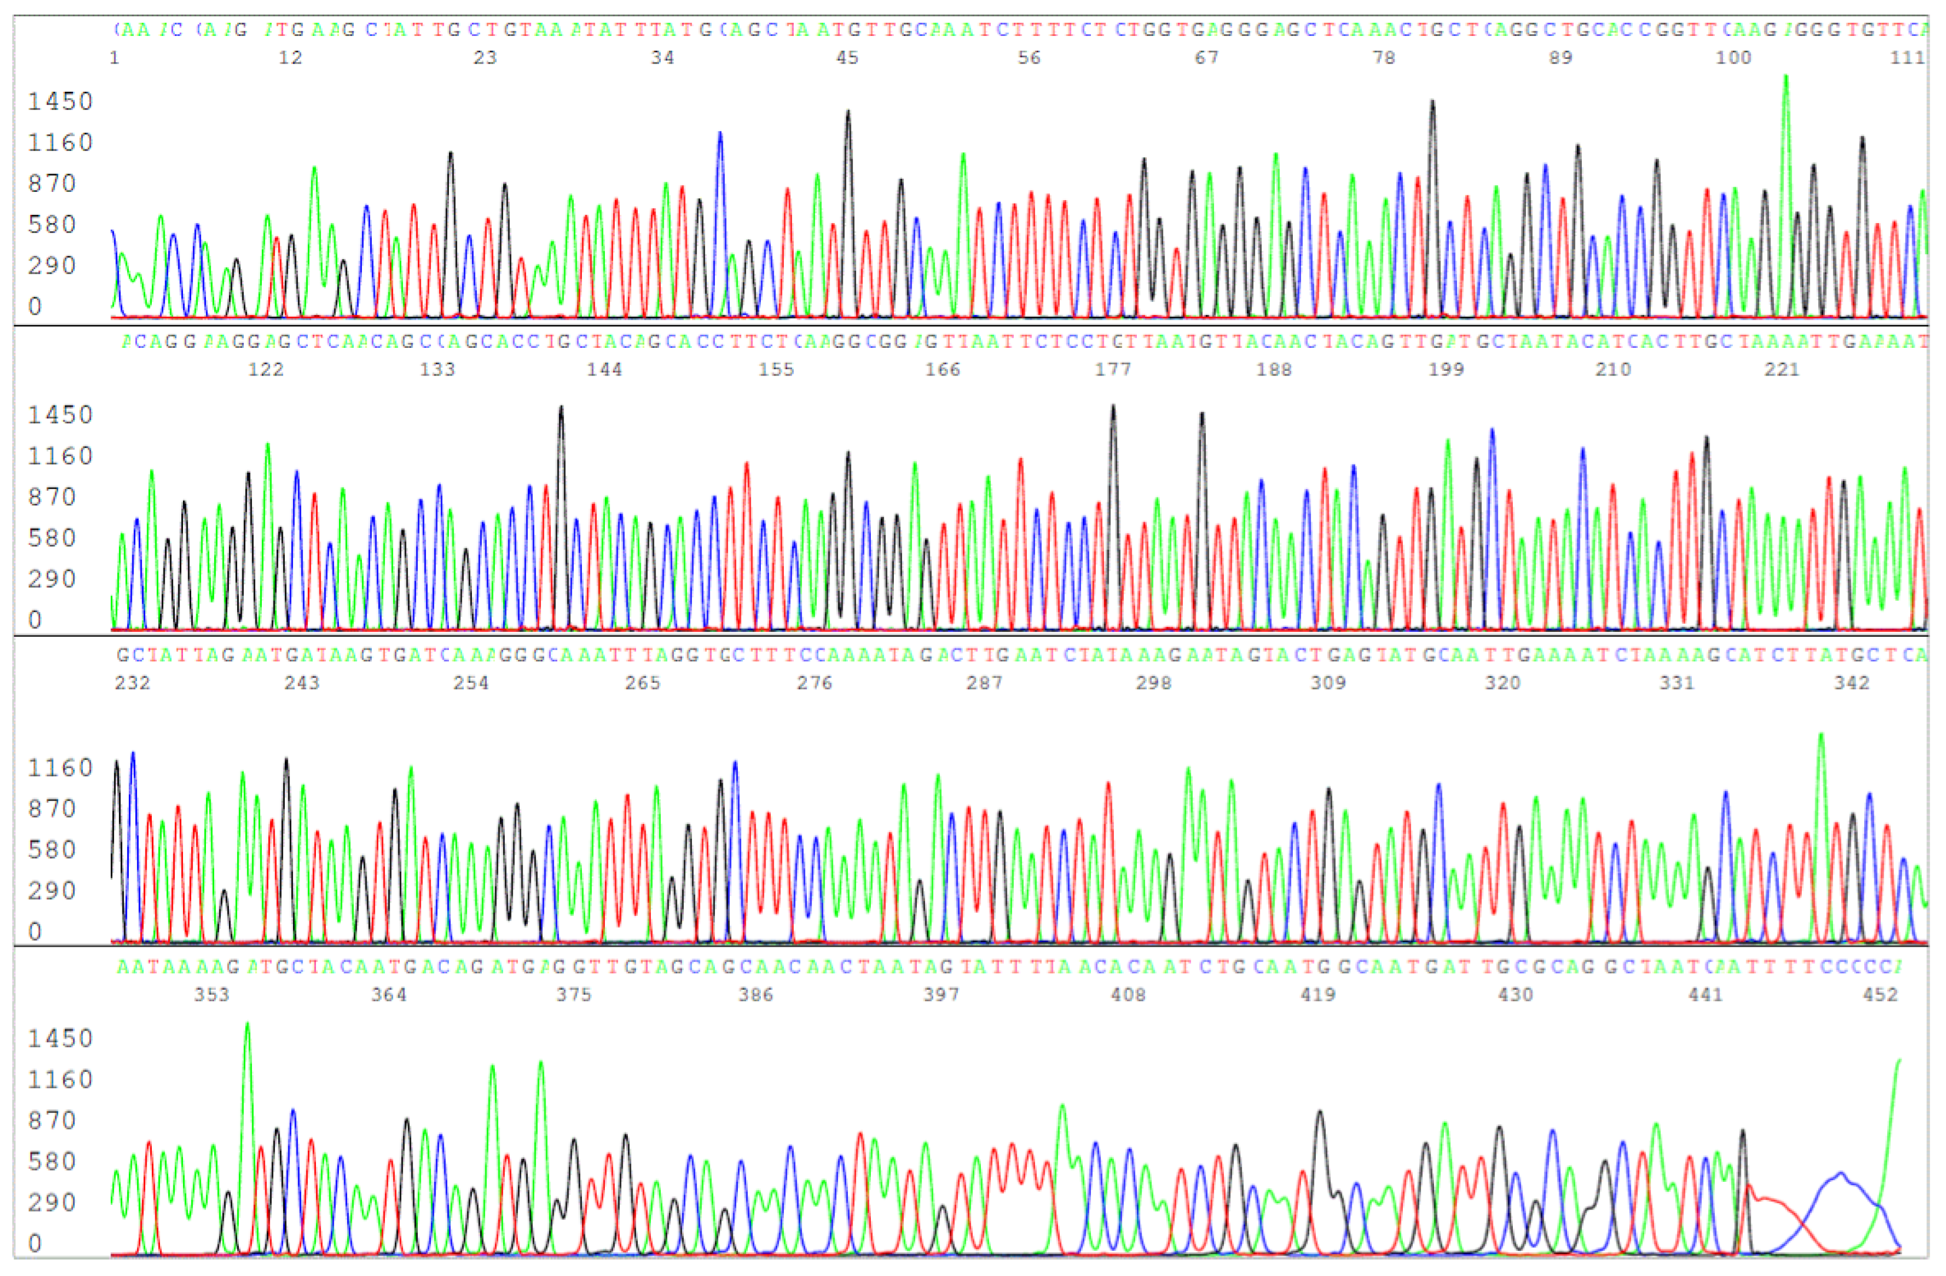This screenshot has height=1276, width=1946.
Task: Click position marker 122 in the second row
Action: pyautogui.click(x=266, y=370)
